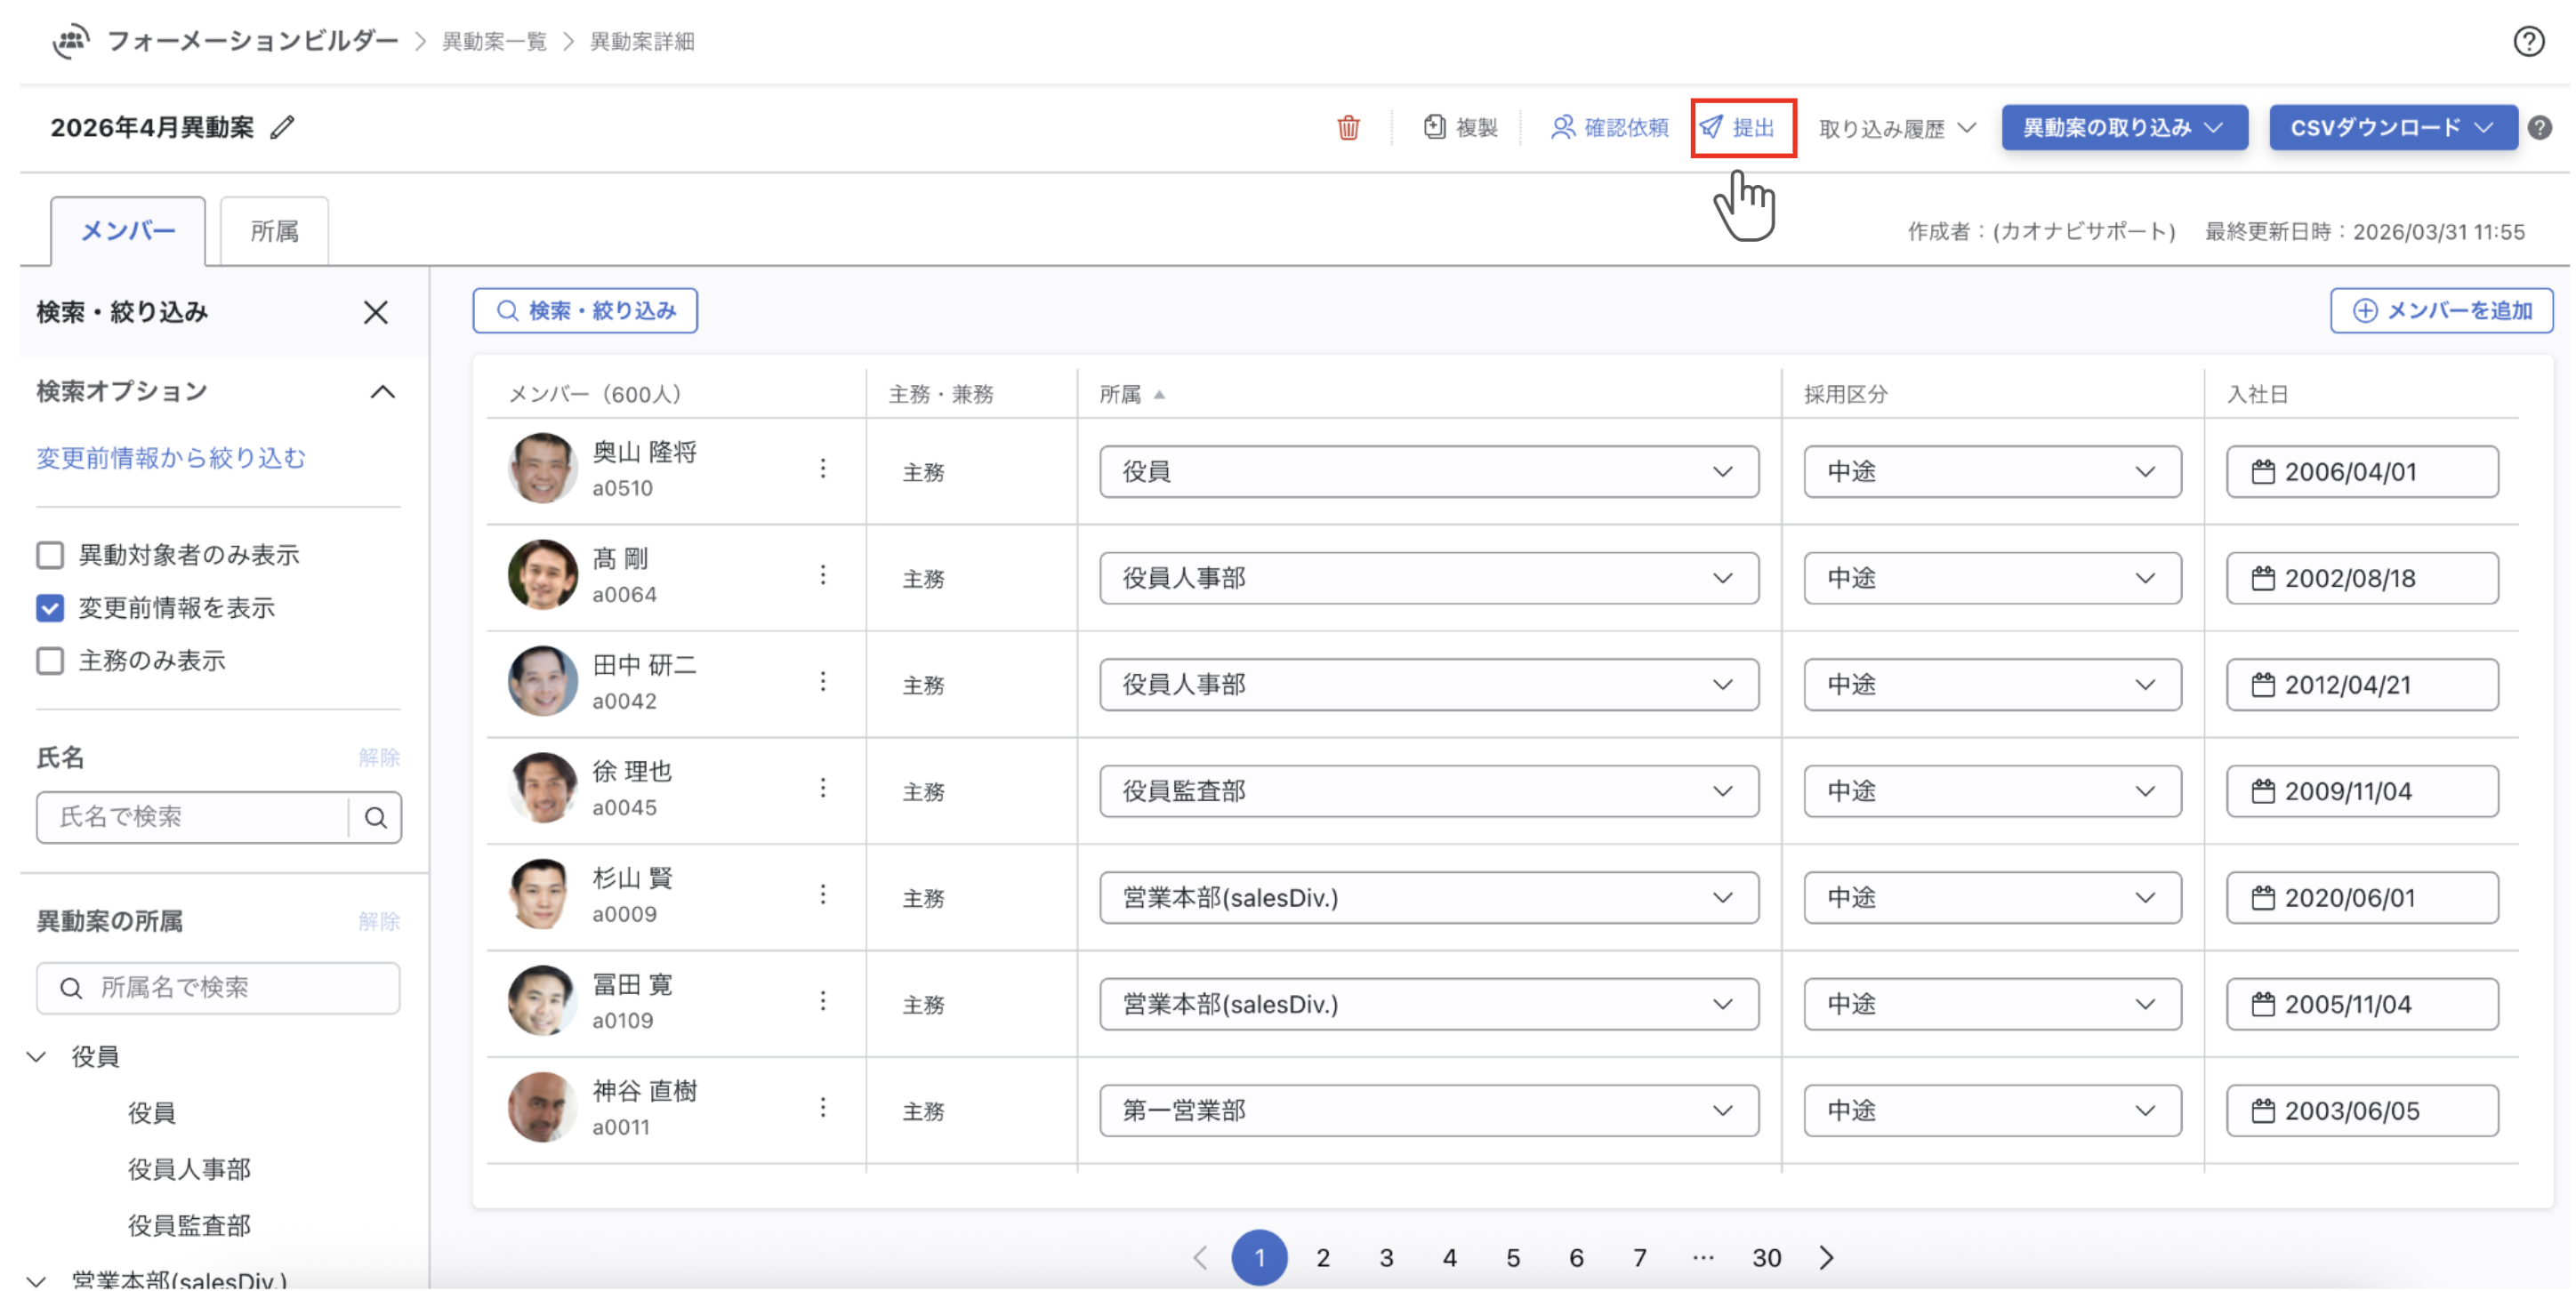Enable 異動対象者のみ表示 checkbox
The image size is (2576, 1291).
[50, 556]
